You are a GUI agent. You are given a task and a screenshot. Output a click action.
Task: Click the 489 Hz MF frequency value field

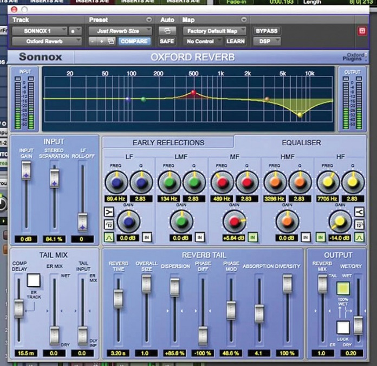pyautogui.click(x=222, y=199)
